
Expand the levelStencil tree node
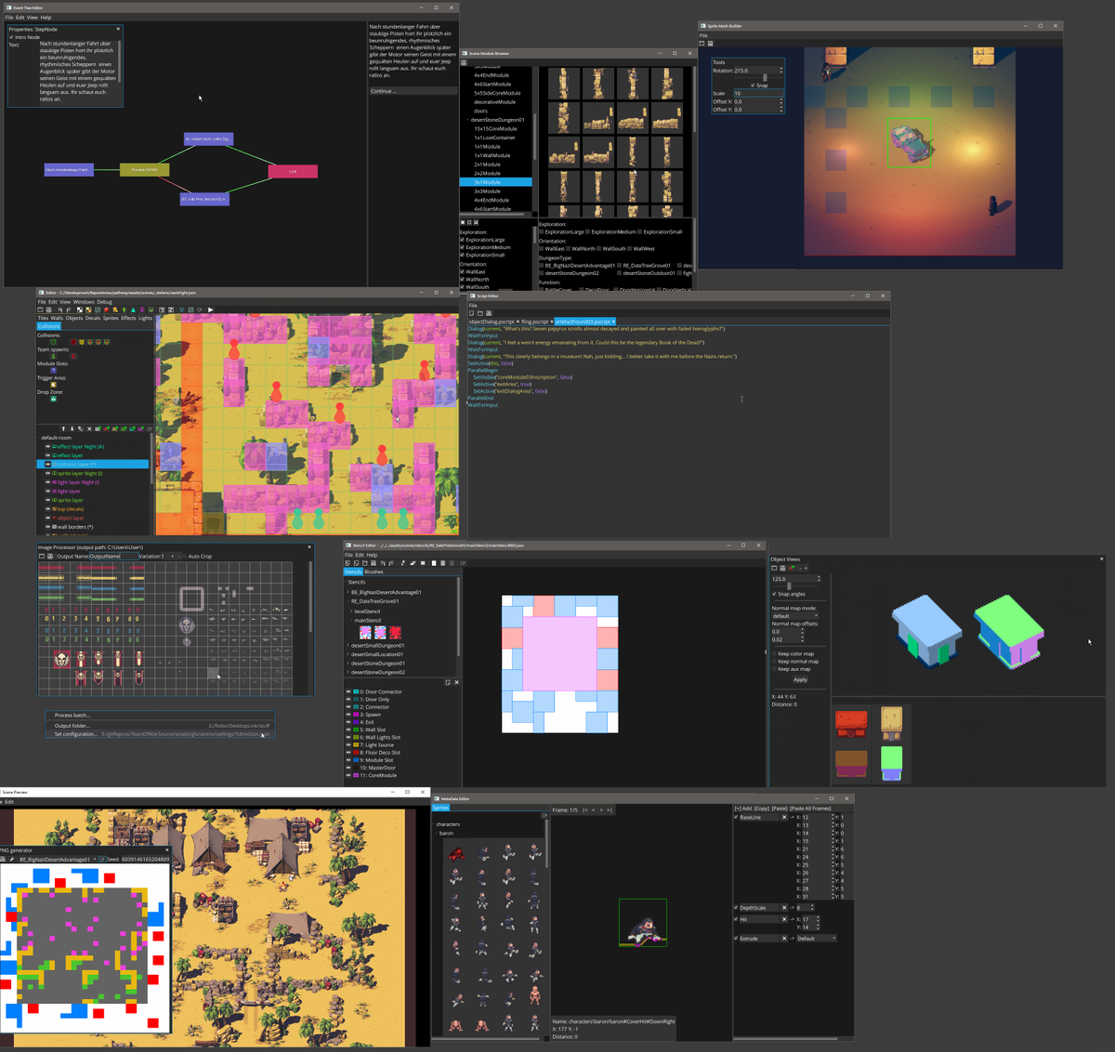tap(351, 611)
